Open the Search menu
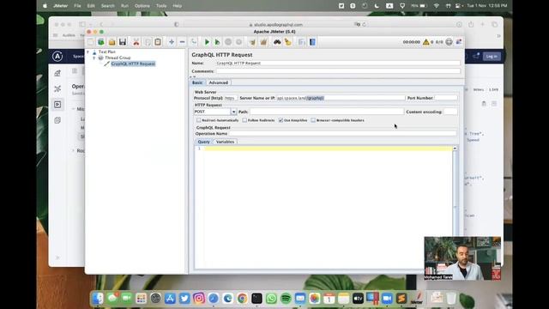The width and height of the screenshot is (549, 309). point(107,6)
